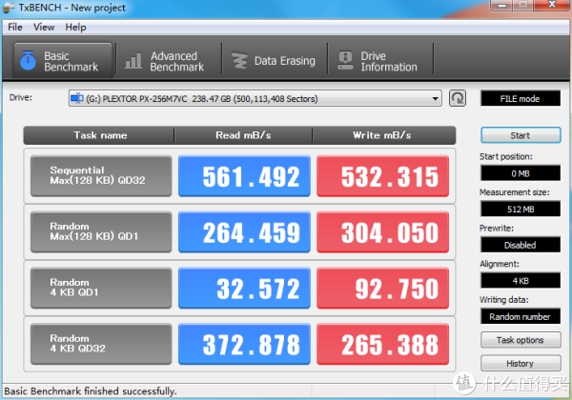Click the Write mB/s column header
572x400 pixels.
click(x=384, y=135)
